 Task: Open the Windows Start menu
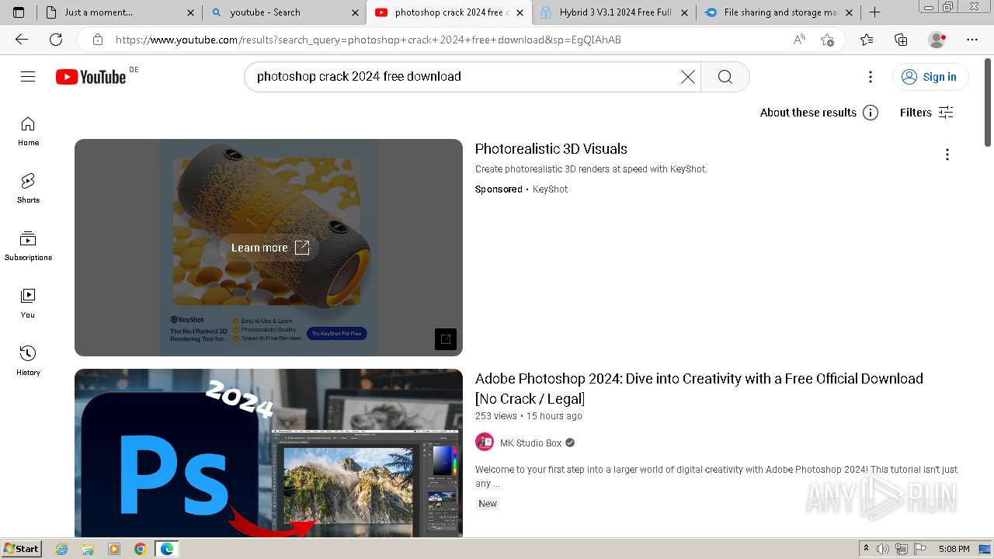coord(21,549)
